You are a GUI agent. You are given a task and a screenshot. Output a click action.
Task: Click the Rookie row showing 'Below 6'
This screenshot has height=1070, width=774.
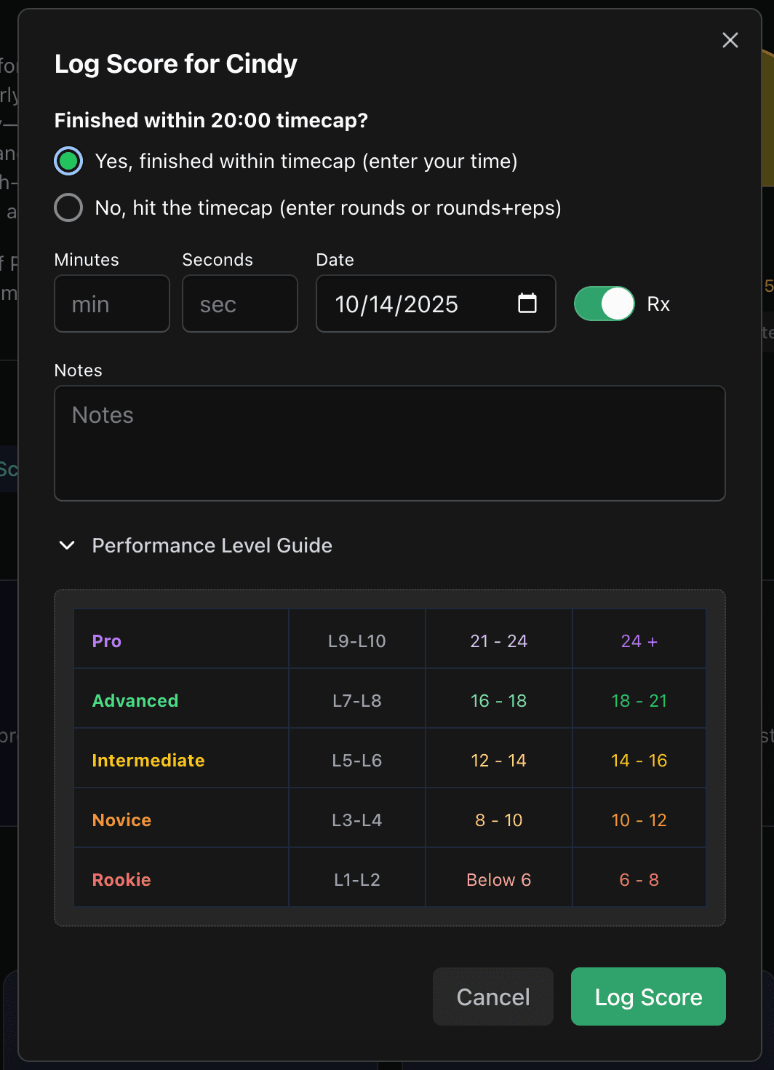498,879
